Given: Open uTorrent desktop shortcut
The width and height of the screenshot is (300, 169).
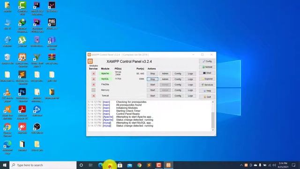Looking at the screenshot, I should (22, 41).
